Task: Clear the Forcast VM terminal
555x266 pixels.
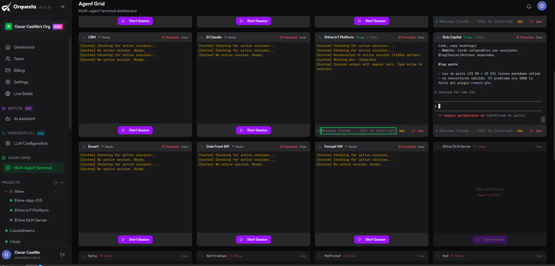Action: coord(421,147)
